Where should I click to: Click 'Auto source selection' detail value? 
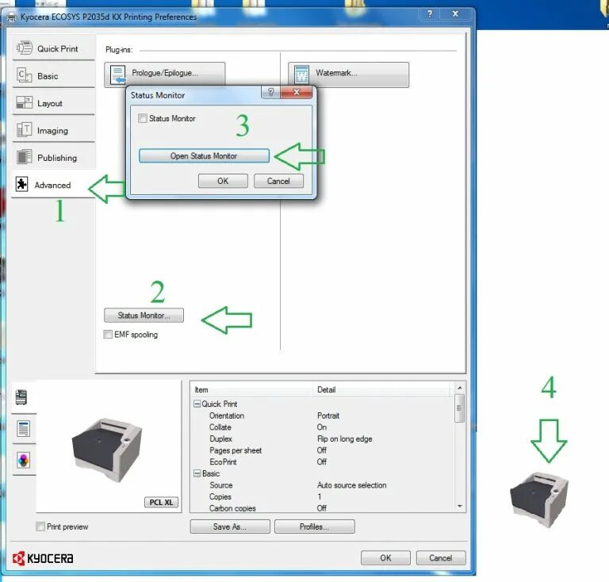pyautogui.click(x=351, y=485)
